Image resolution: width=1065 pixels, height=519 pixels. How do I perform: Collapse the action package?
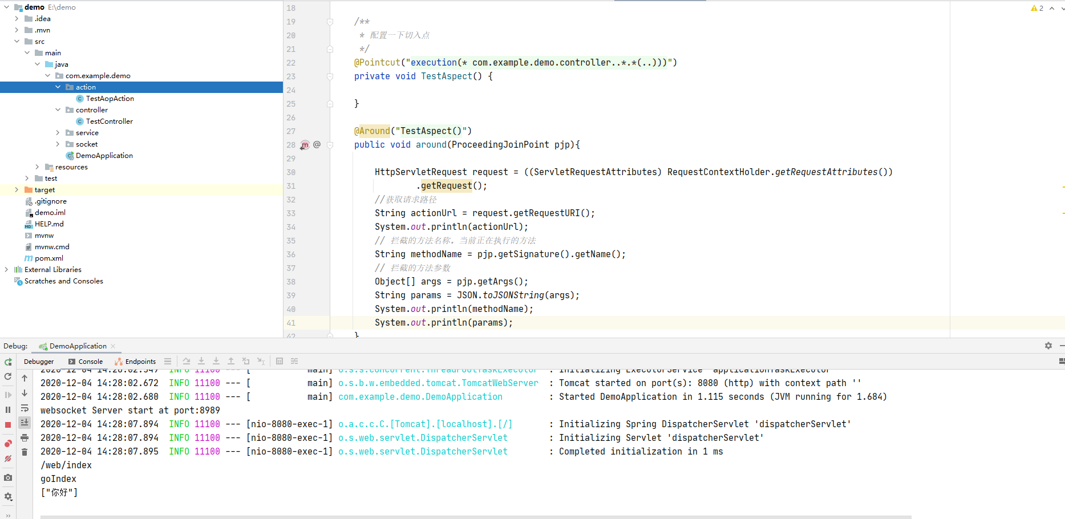(58, 87)
